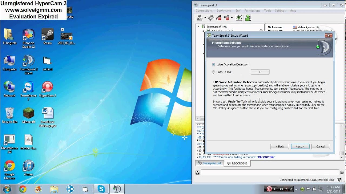Click the Back button in Setup Wizard
The height and width of the screenshot is (194, 346).
280,146
